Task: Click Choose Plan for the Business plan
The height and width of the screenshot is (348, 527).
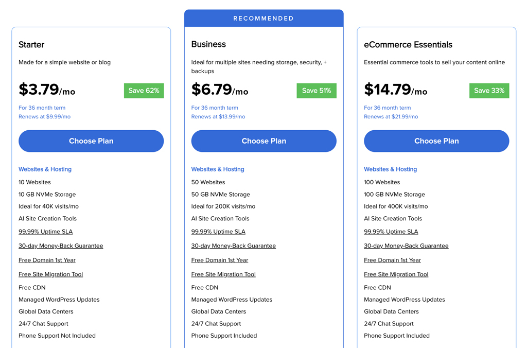Action: (263, 141)
